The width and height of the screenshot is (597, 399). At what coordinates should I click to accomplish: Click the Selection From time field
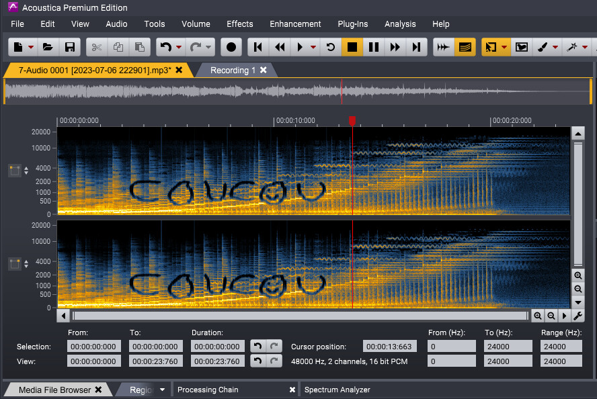coord(93,347)
